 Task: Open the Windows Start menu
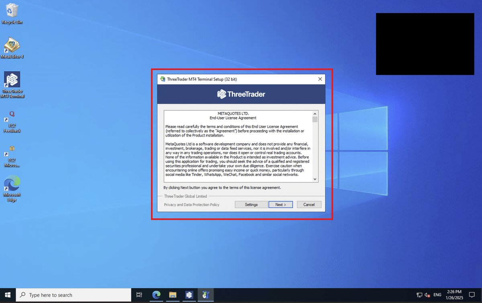click(8, 295)
